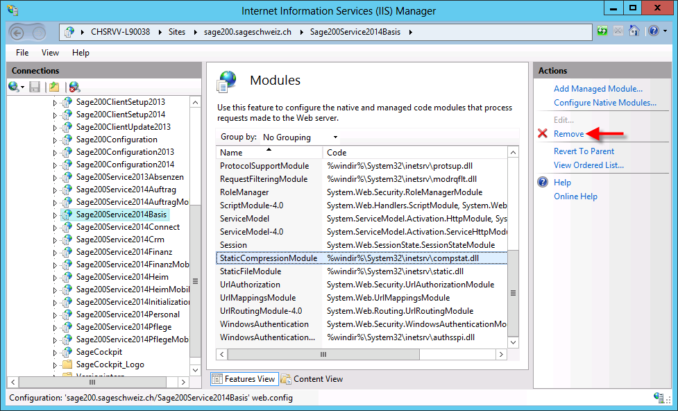Expand the Sage200Service2014Finanz tree node
This screenshot has height=411, width=678.
[55, 253]
